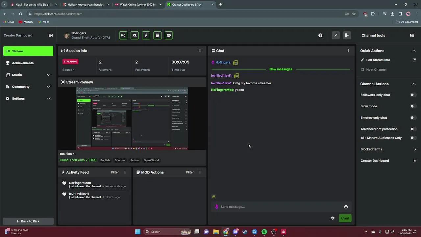Screen dimensions: 421x237
Task: Open Achievements in the sidebar
Action: (28, 63)
